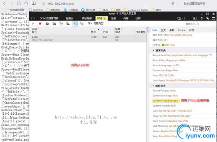Open the 内容类型 filter dropdown
Viewport: 217px width, 142px height.
pyautogui.click(x=96, y=23)
